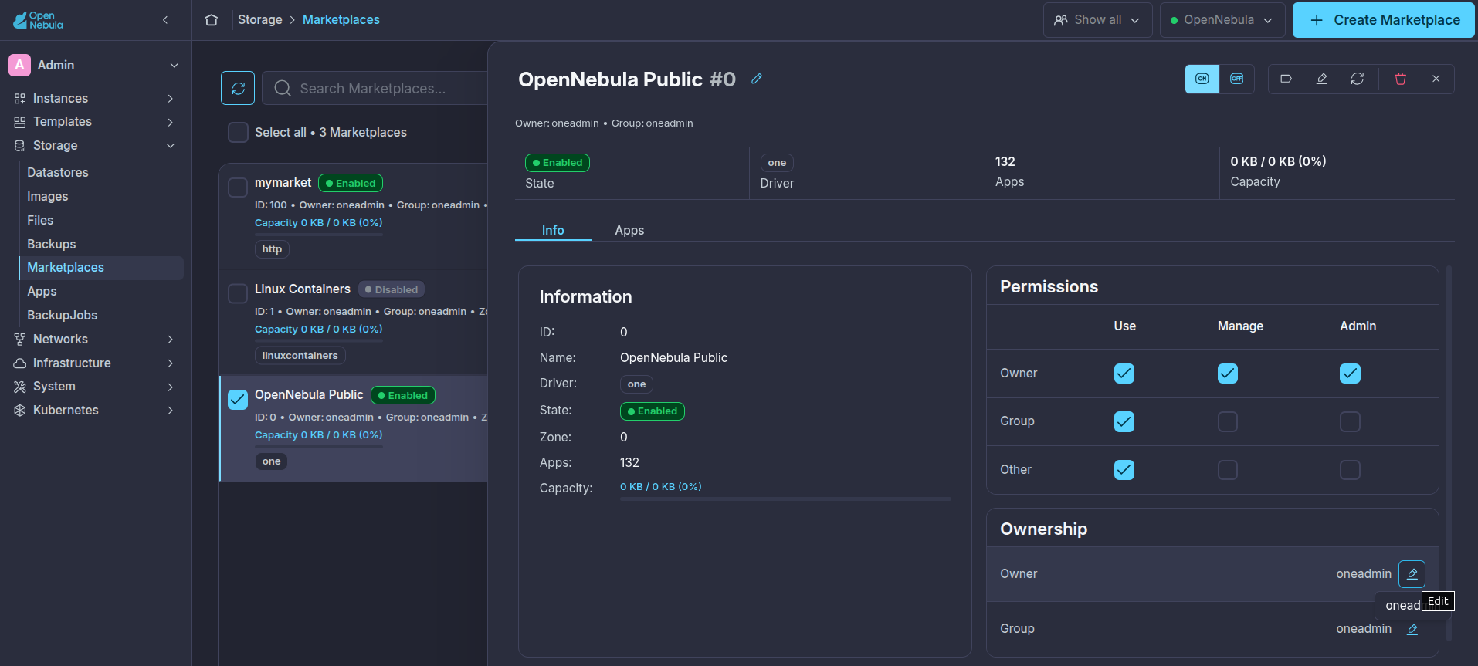1478x666 pixels.
Task: Refresh the marketplaces list
Action: pyautogui.click(x=238, y=88)
